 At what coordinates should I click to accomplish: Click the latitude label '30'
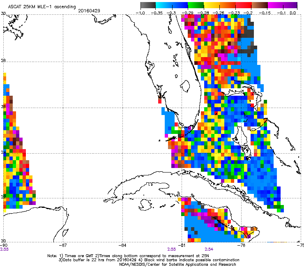pos(3,14)
